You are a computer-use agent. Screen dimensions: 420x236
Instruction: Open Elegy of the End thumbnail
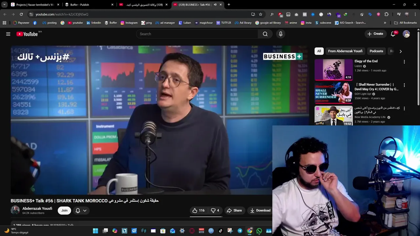(x=333, y=69)
